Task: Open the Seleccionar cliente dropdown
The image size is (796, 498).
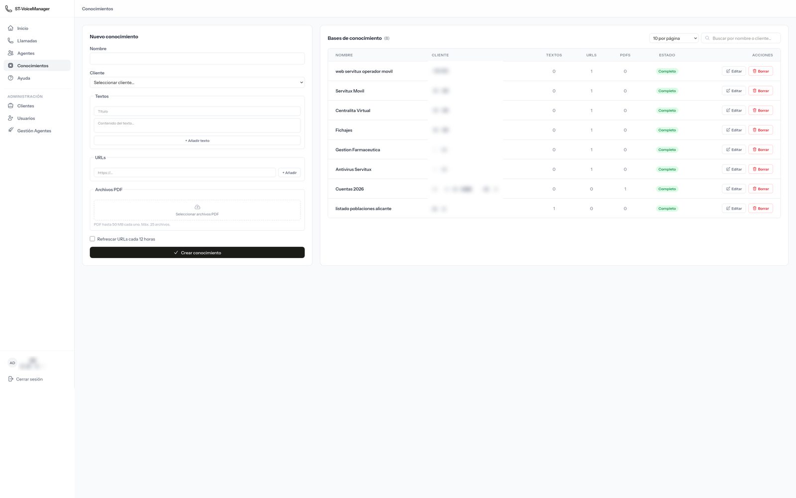Action: click(x=197, y=83)
